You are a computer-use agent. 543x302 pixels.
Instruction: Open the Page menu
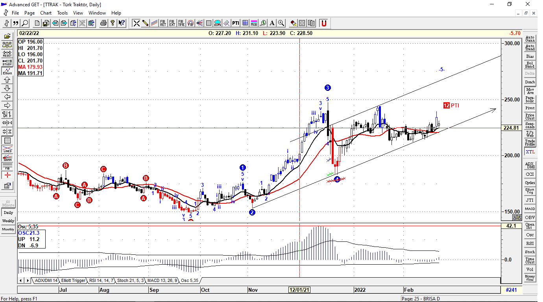click(30, 13)
